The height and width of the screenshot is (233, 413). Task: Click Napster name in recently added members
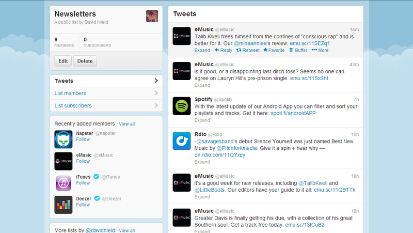click(x=85, y=133)
